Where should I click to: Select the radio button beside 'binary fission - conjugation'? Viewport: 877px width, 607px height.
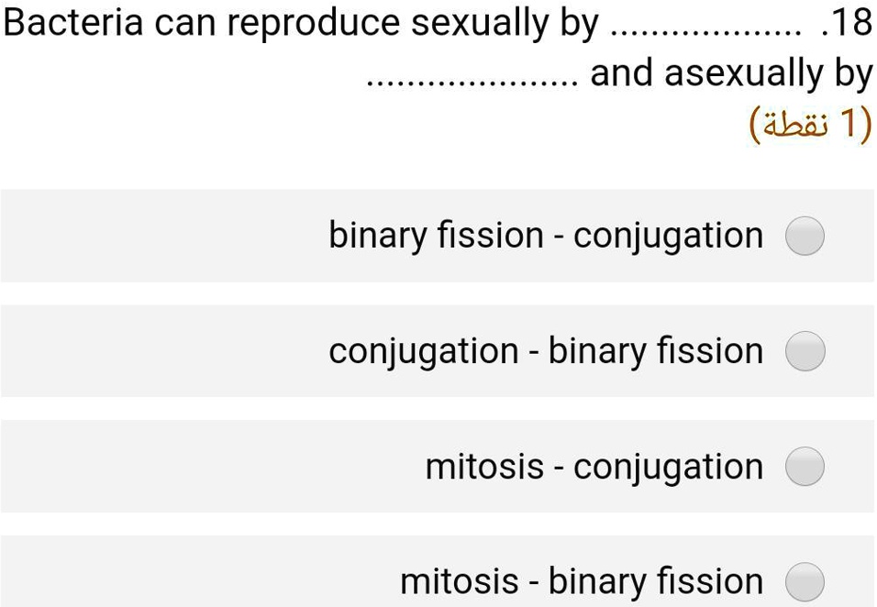[x=804, y=236]
